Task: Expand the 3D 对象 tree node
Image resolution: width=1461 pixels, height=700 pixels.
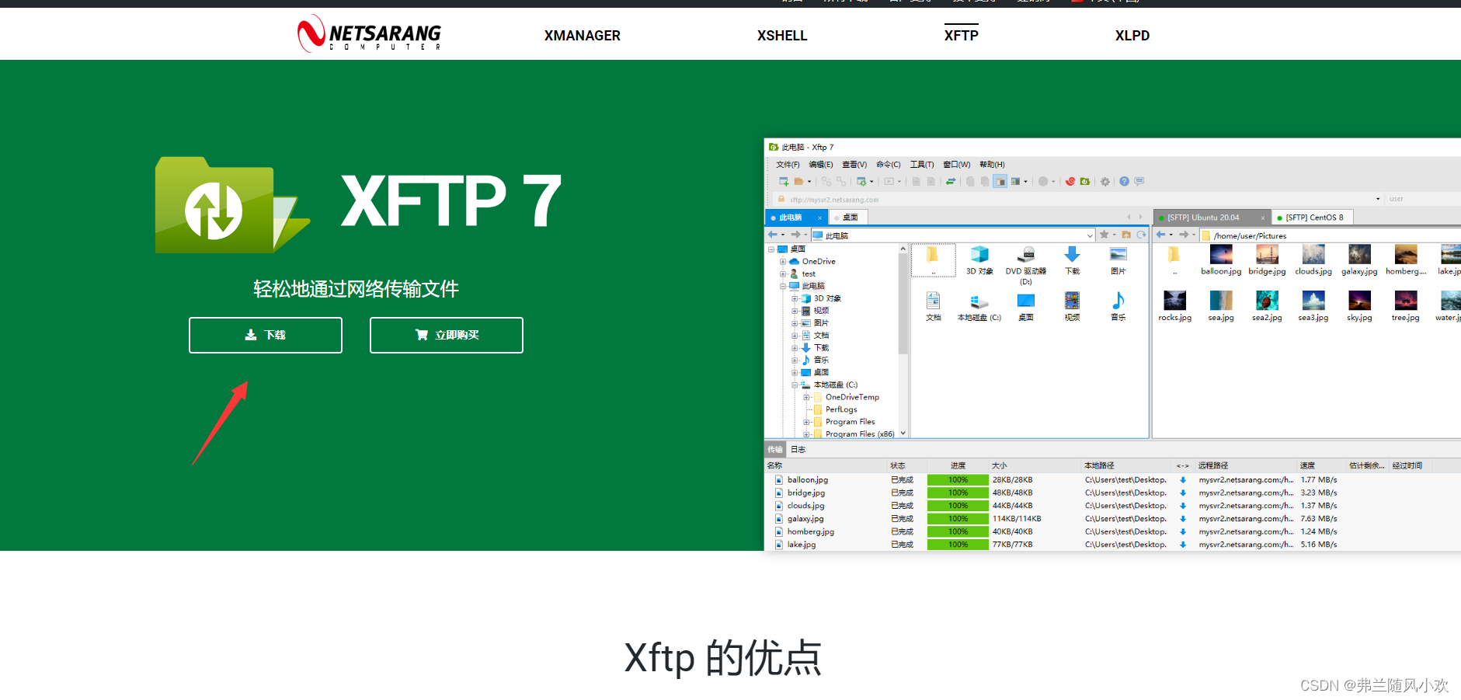Action: click(x=795, y=298)
